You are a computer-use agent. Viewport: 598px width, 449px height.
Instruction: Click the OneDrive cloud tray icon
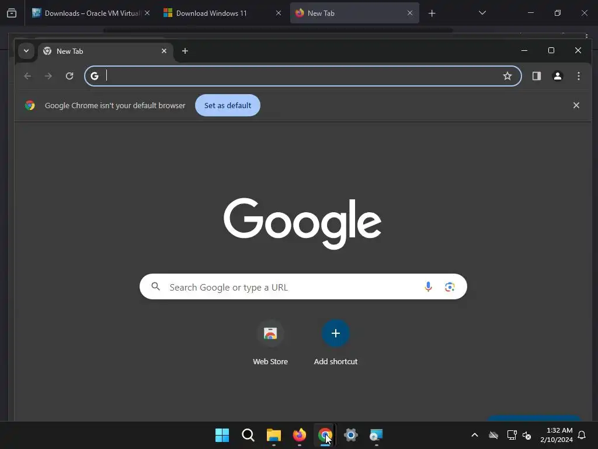click(x=493, y=435)
